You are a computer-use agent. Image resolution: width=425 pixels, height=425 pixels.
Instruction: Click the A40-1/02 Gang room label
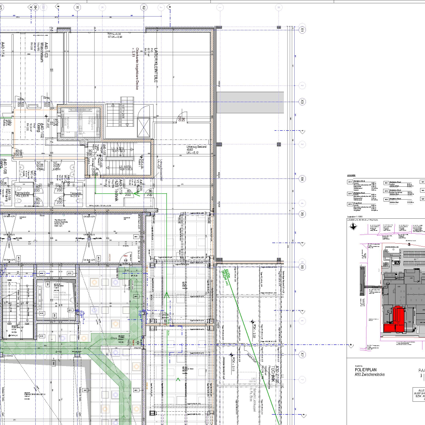tap(40, 125)
